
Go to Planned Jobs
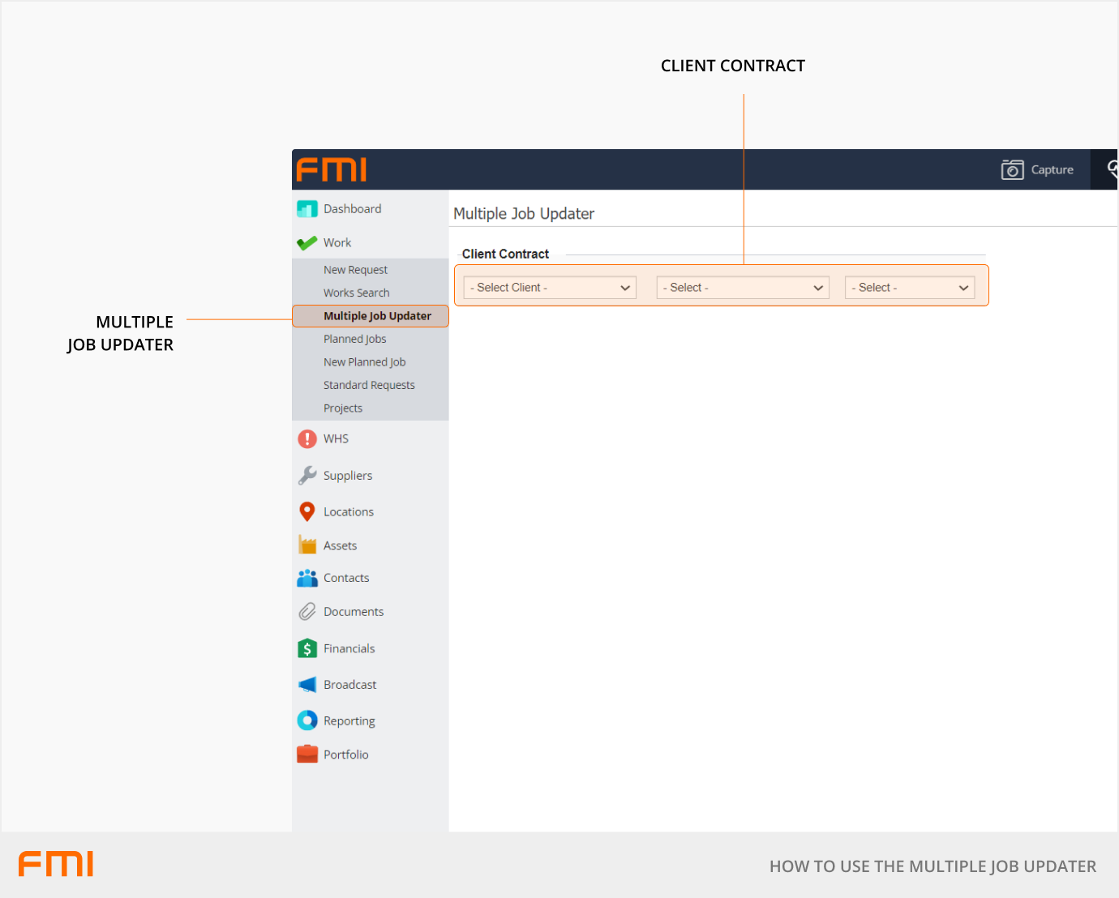point(354,339)
